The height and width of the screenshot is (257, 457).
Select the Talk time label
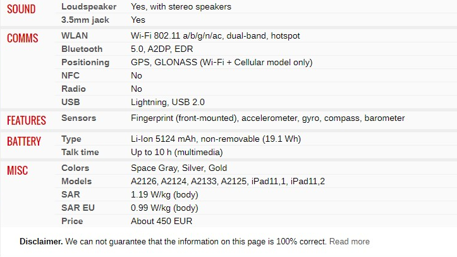(x=80, y=153)
